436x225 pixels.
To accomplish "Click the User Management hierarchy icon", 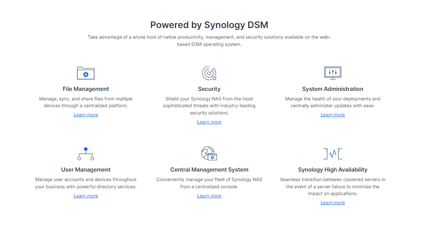I will pyautogui.click(x=86, y=154).
